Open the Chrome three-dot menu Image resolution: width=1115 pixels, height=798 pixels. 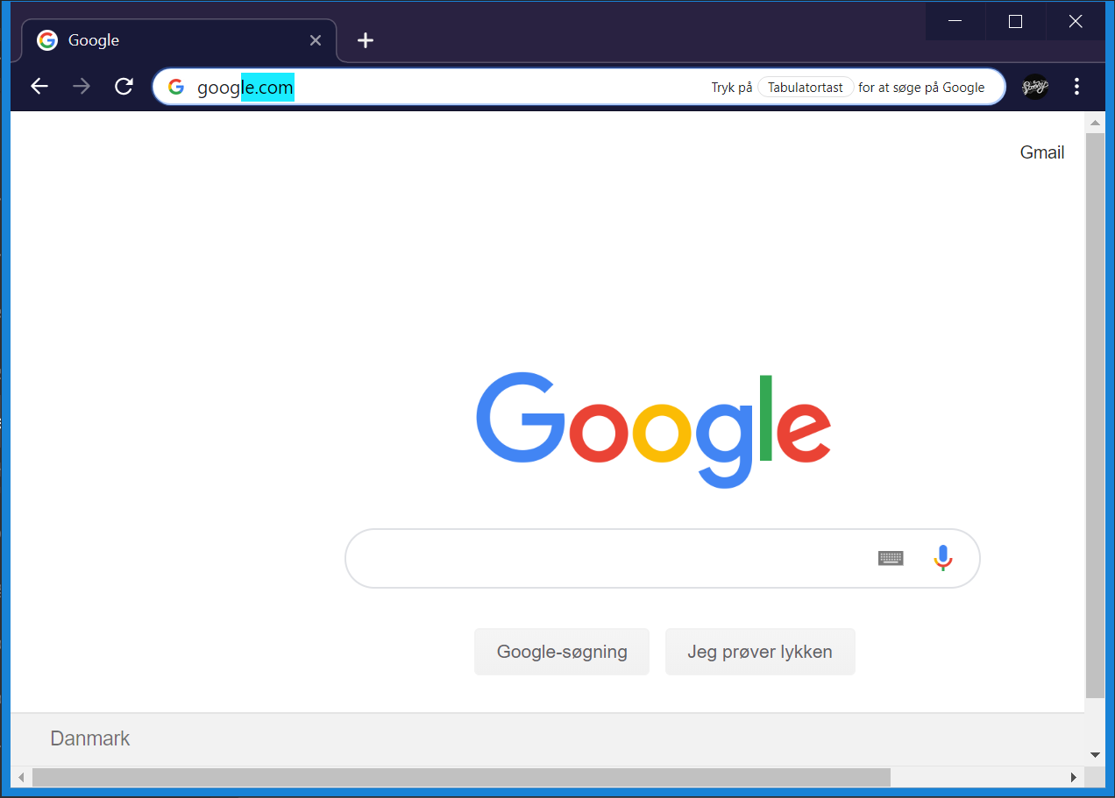(1077, 87)
